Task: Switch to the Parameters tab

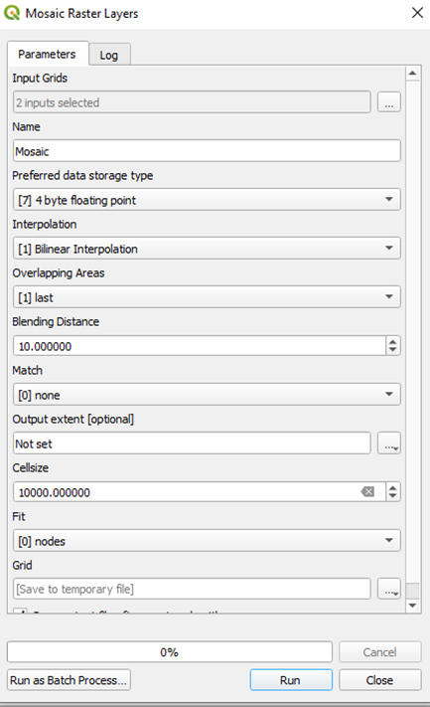Action: pyautogui.click(x=47, y=54)
